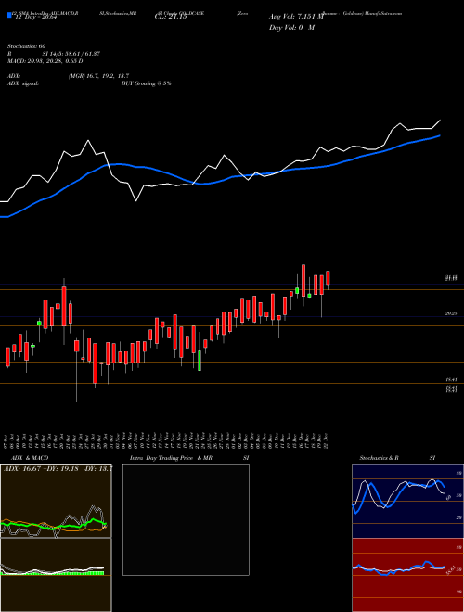Click the 'Stochastics: 69' reading
Image resolution: width=464 pixels, height=612 pixels.
27,46
